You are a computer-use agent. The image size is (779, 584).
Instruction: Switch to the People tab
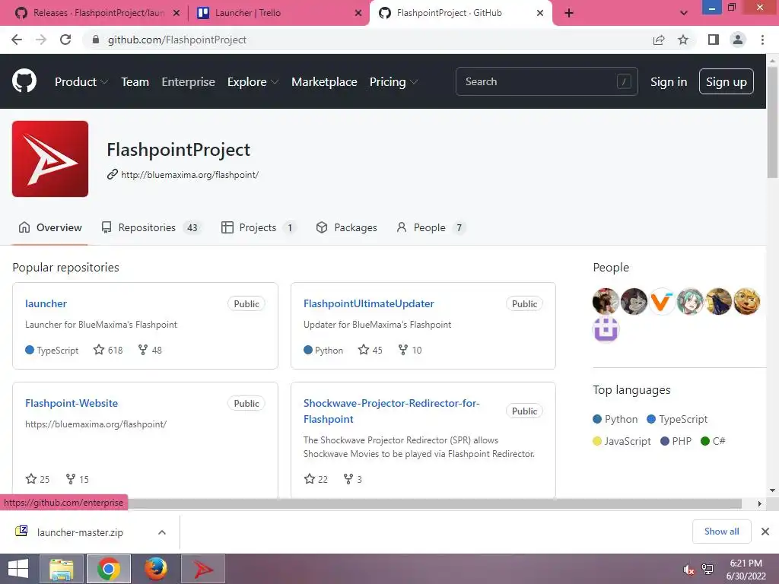coord(431,227)
